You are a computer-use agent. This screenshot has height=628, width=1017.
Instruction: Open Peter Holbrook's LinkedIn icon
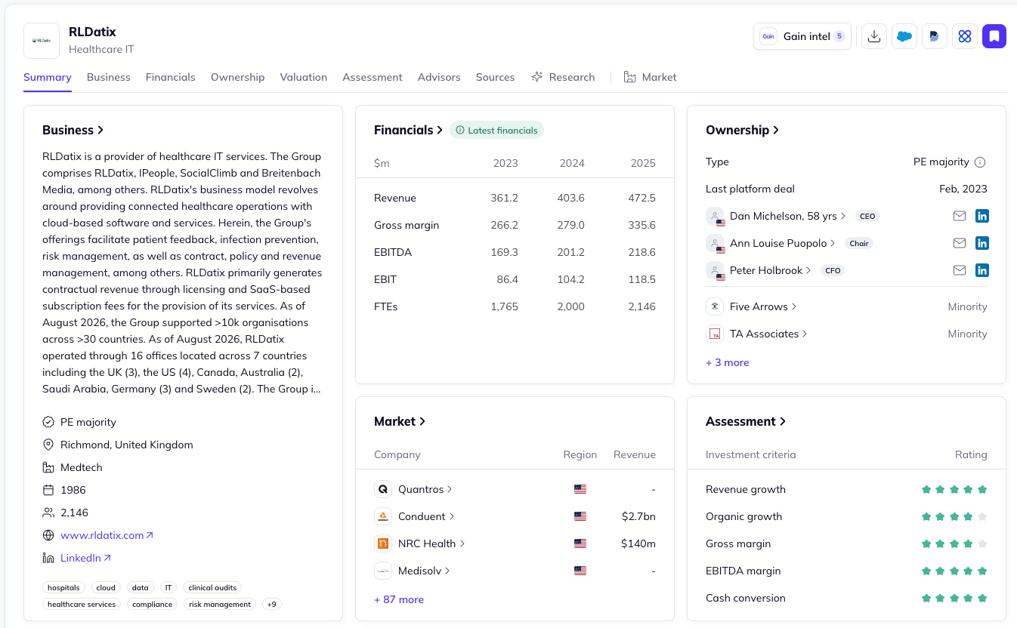click(x=982, y=270)
